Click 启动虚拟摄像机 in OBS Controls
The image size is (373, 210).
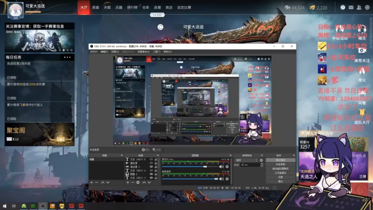[281, 168]
